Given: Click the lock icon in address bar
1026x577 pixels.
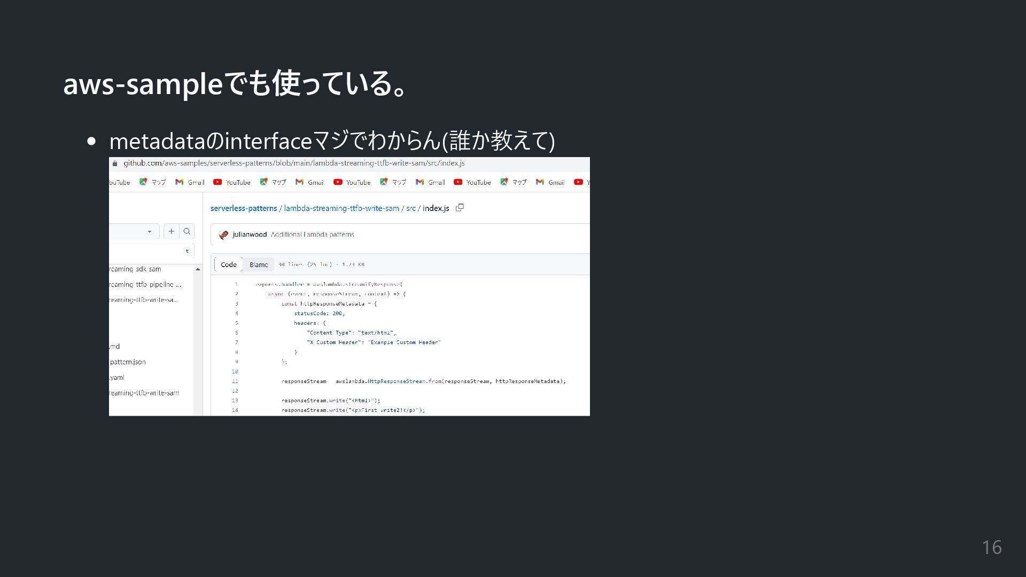Looking at the screenshot, I should click(115, 163).
